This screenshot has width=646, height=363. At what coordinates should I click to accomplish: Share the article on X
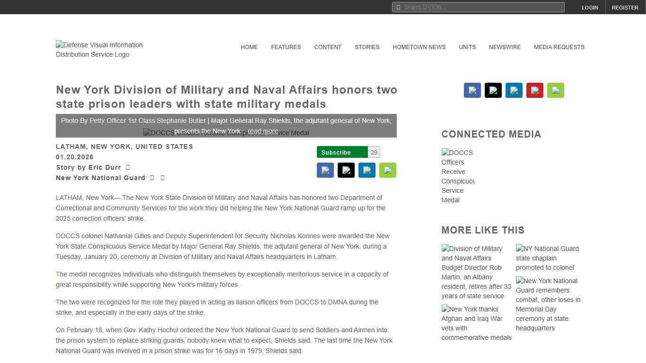[493, 90]
